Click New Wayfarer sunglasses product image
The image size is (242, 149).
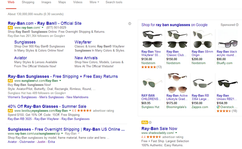coord(152,39)
